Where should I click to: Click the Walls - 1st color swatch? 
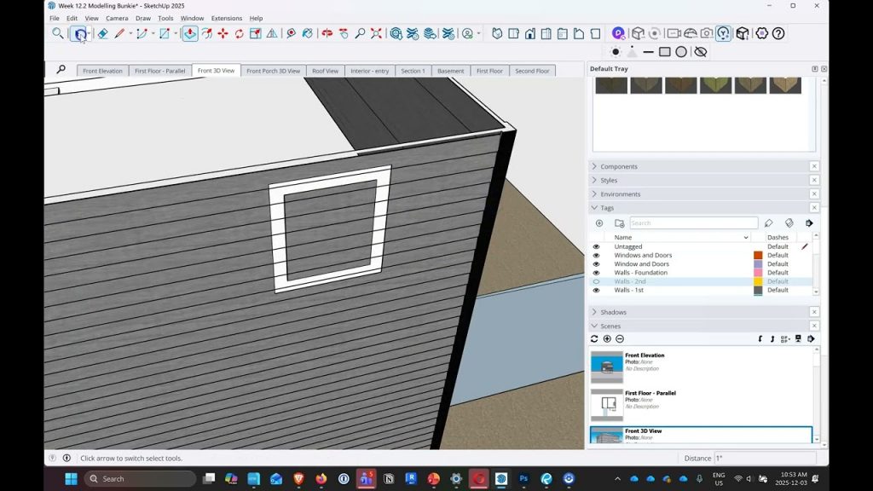(x=758, y=290)
